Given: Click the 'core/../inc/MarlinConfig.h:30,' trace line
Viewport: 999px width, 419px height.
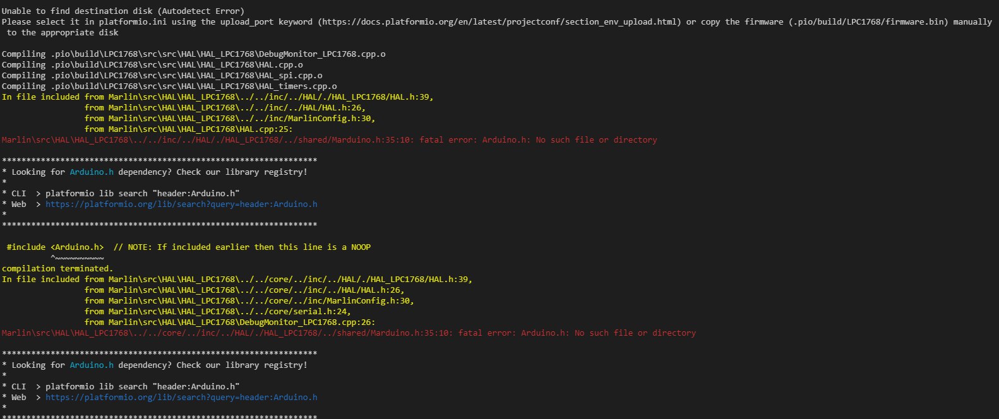Looking at the screenshot, I should [249, 300].
